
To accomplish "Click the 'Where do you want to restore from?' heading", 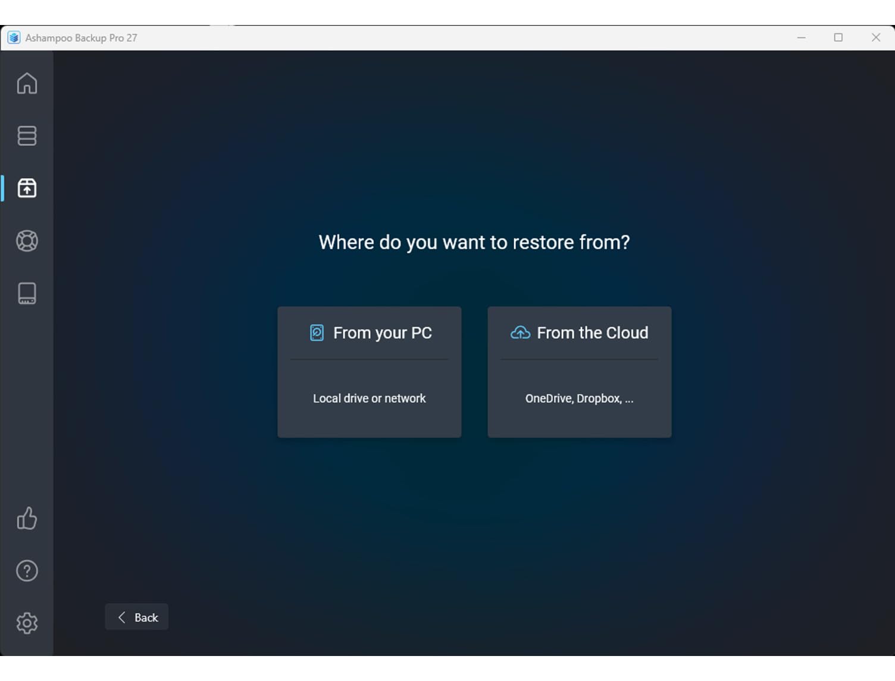I will pyautogui.click(x=474, y=243).
